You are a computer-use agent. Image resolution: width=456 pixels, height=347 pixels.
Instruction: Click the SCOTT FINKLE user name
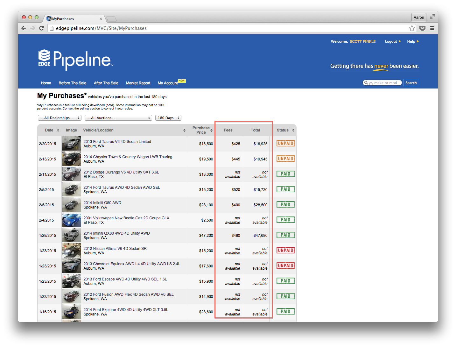tap(362, 41)
